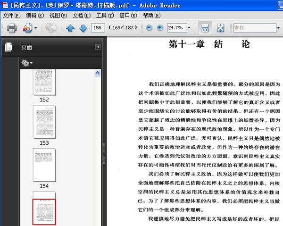This screenshot has height=226, width=283.
Task: Open the zoom percentage dropdown
Action: pyautogui.click(x=189, y=28)
